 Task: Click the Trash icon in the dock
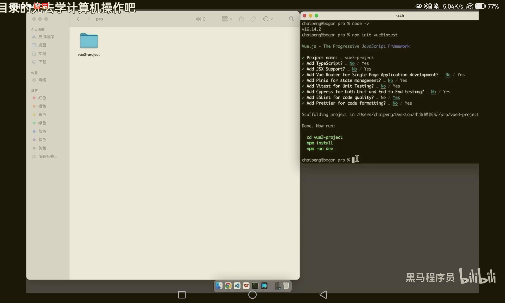click(x=286, y=286)
